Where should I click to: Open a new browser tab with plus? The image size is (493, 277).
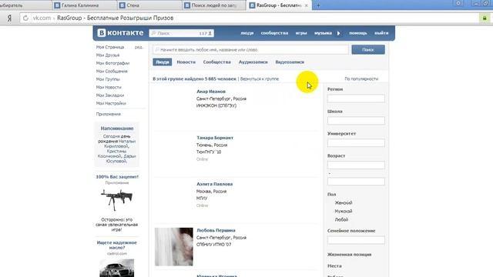coord(318,5)
